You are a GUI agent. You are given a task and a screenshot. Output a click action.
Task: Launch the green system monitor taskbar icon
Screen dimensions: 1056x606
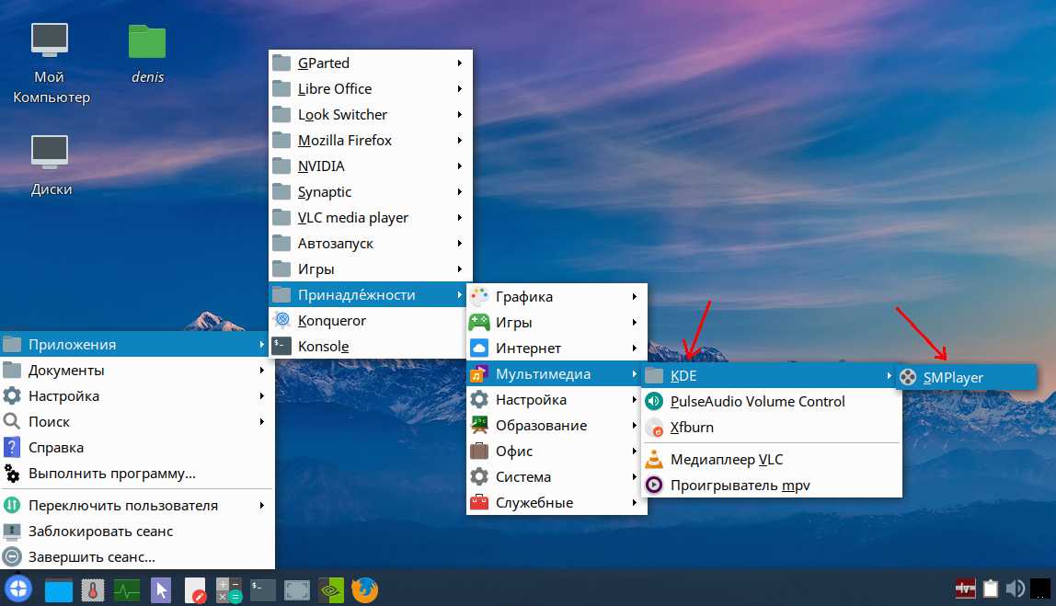coord(127,590)
